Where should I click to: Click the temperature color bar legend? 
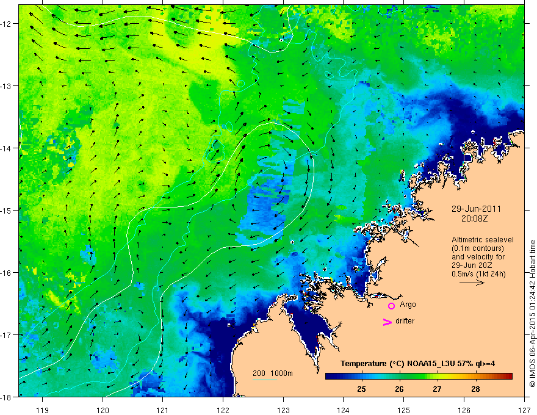[x=419, y=376]
